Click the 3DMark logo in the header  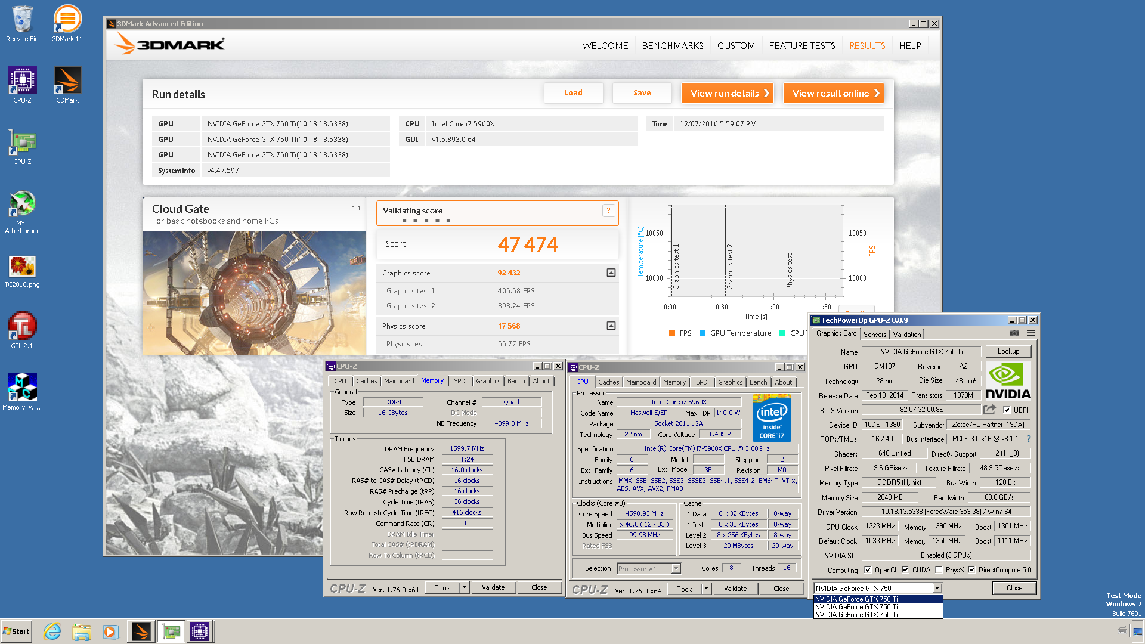pyautogui.click(x=169, y=44)
